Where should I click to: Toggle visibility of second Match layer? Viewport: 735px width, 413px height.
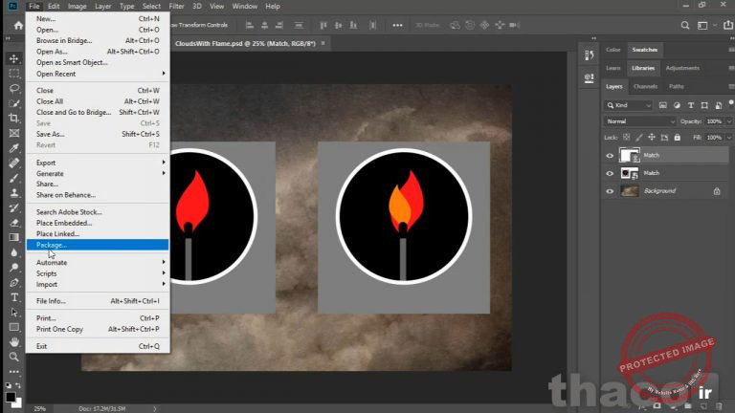(611, 173)
